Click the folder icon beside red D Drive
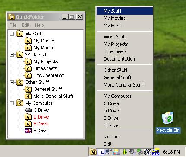 pos(28,117)
